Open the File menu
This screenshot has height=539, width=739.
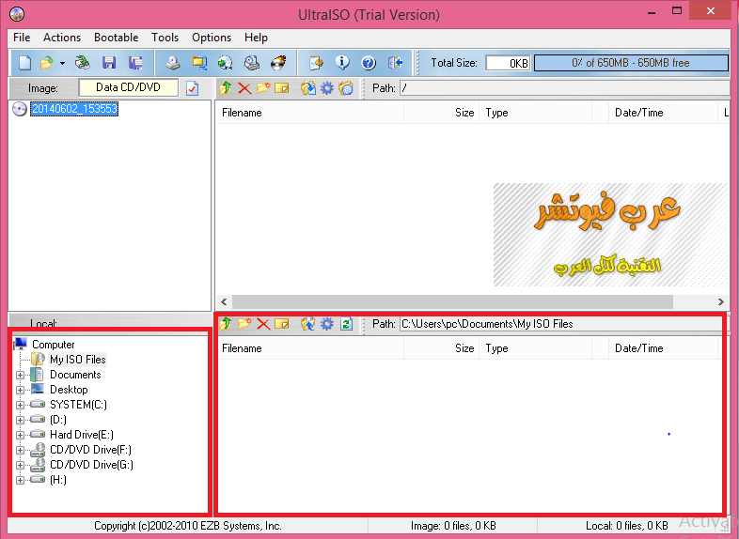(22, 38)
